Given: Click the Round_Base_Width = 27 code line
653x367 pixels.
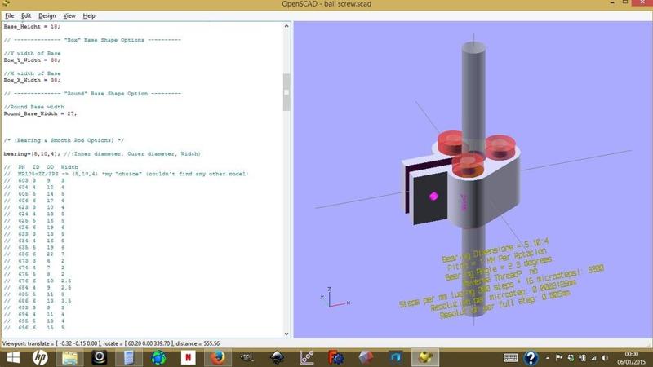Looking at the screenshot, I should [39, 113].
